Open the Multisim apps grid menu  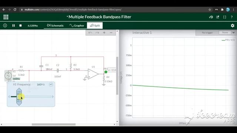tap(6, 17)
